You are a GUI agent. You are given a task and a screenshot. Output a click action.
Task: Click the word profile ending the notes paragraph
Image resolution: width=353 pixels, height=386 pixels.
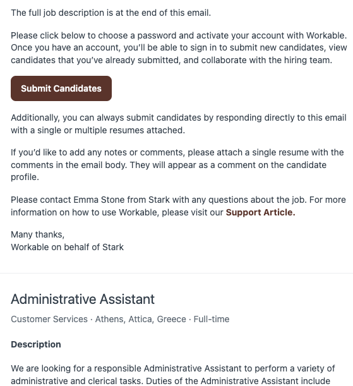[25, 178]
